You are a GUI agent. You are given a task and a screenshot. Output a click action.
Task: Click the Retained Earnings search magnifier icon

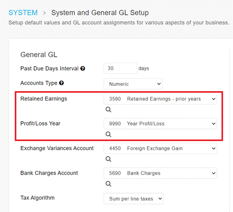[108, 110]
